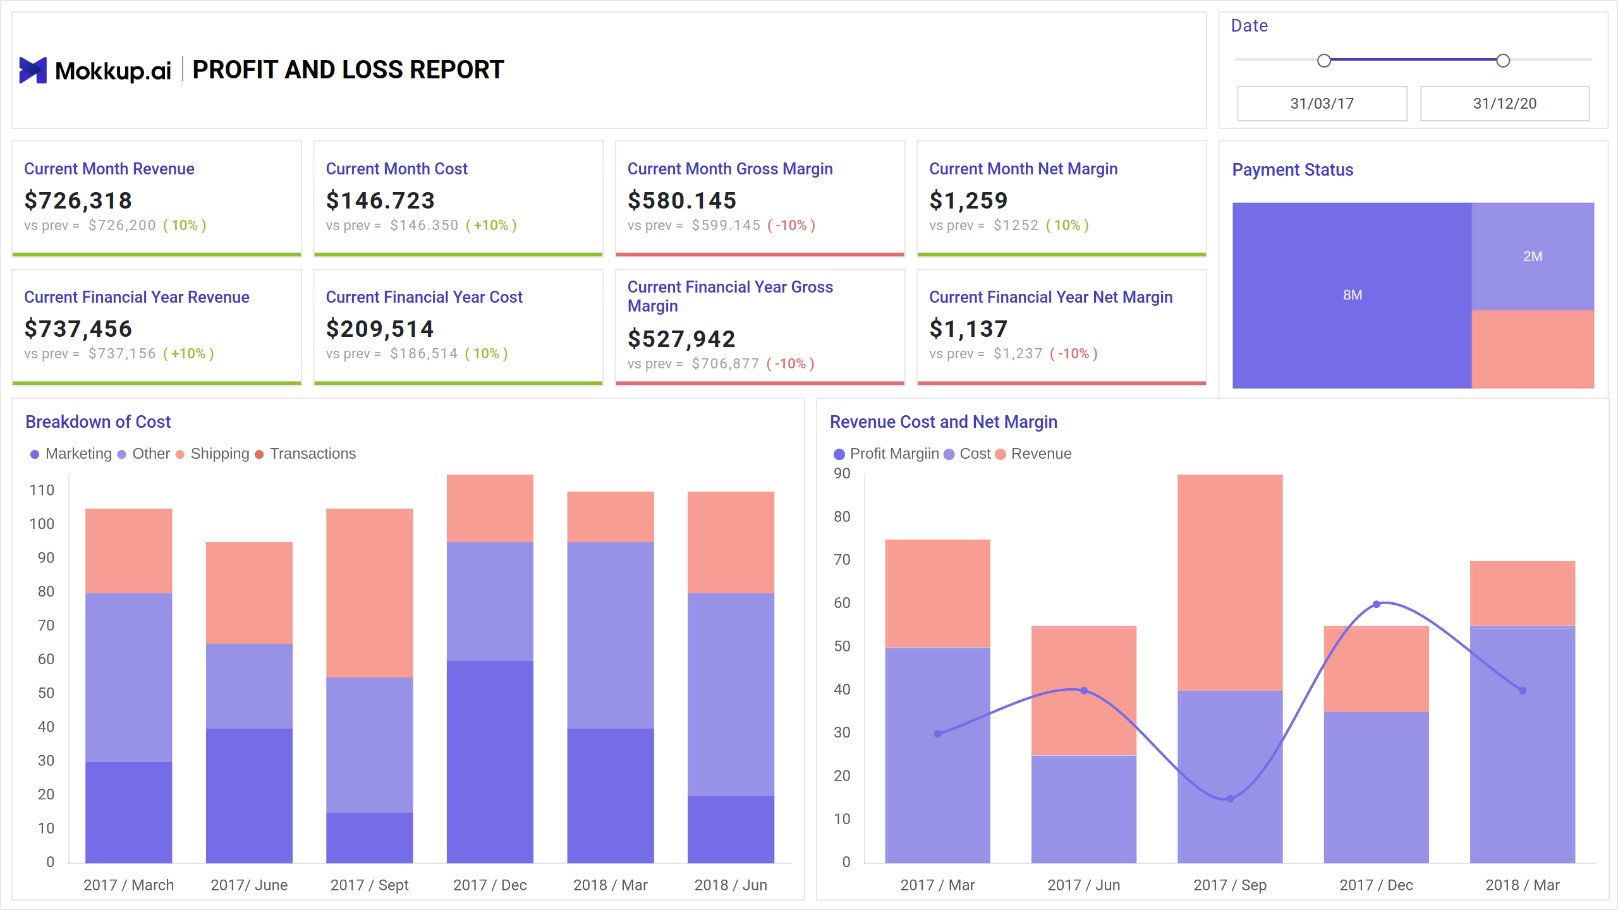Click the 2017 / Jun profit margin point
The image size is (1618, 910).
point(1084,691)
